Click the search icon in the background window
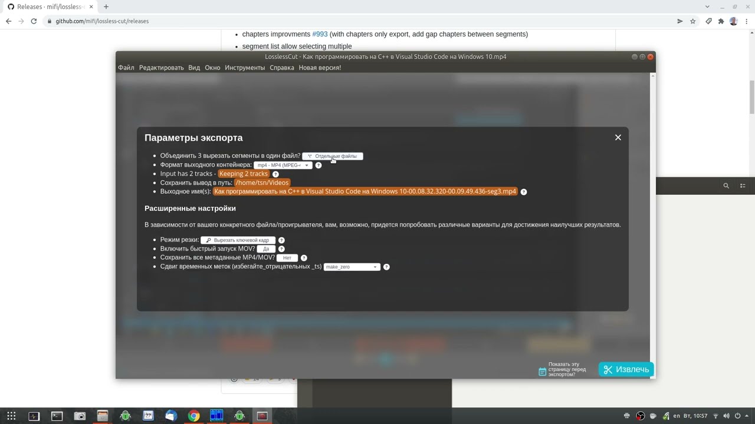Image resolution: width=755 pixels, height=424 pixels. [726, 185]
